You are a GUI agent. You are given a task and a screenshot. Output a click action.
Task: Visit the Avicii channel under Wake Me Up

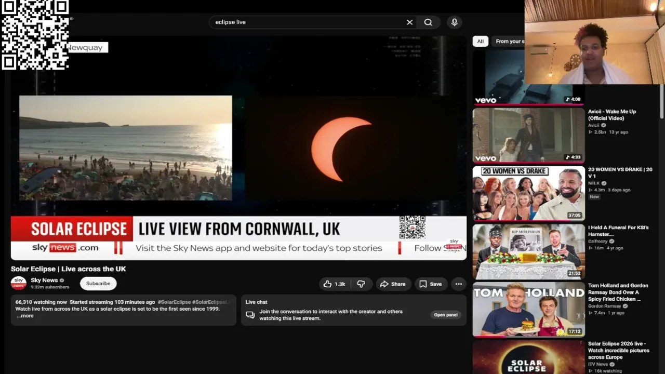coord(593,125)
